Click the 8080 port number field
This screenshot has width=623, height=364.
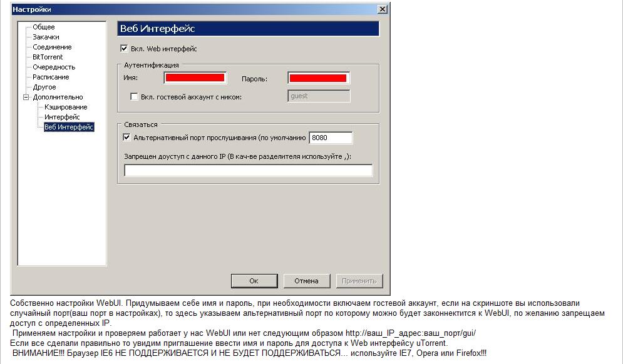331,138
